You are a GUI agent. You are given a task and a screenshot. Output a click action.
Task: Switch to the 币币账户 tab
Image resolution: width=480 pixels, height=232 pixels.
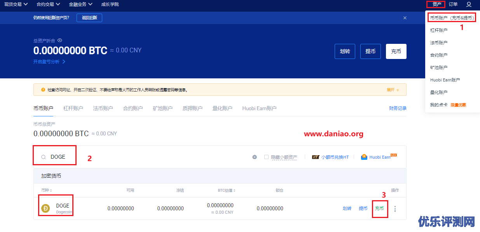(43, 108)
